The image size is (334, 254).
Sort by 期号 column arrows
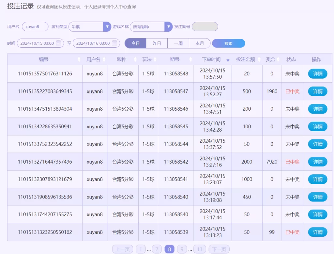[190, 59]
